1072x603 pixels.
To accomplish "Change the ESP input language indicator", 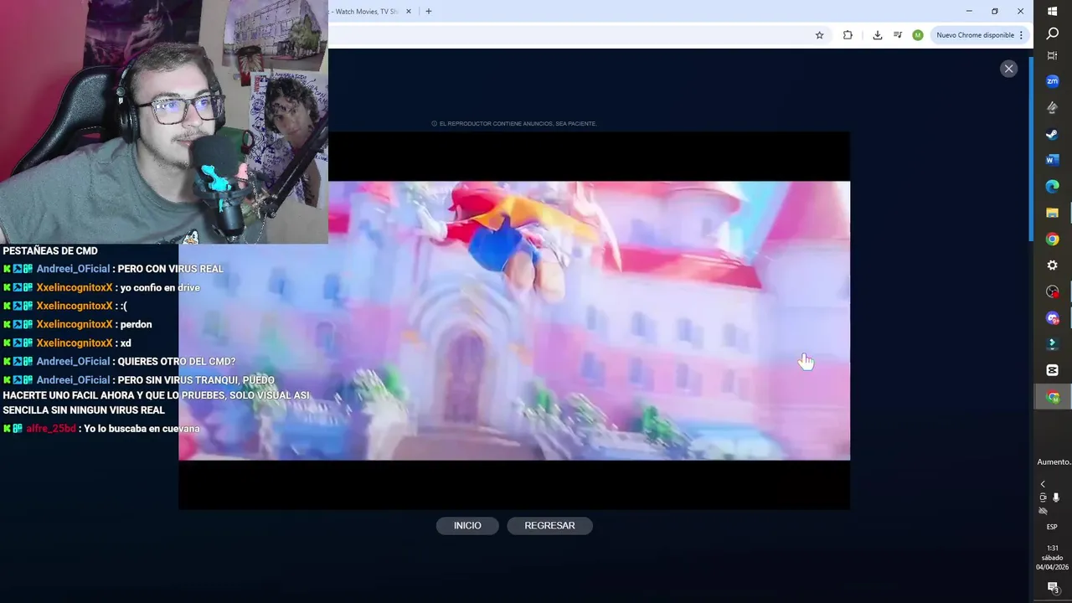I will click(x=1052, y=527).
